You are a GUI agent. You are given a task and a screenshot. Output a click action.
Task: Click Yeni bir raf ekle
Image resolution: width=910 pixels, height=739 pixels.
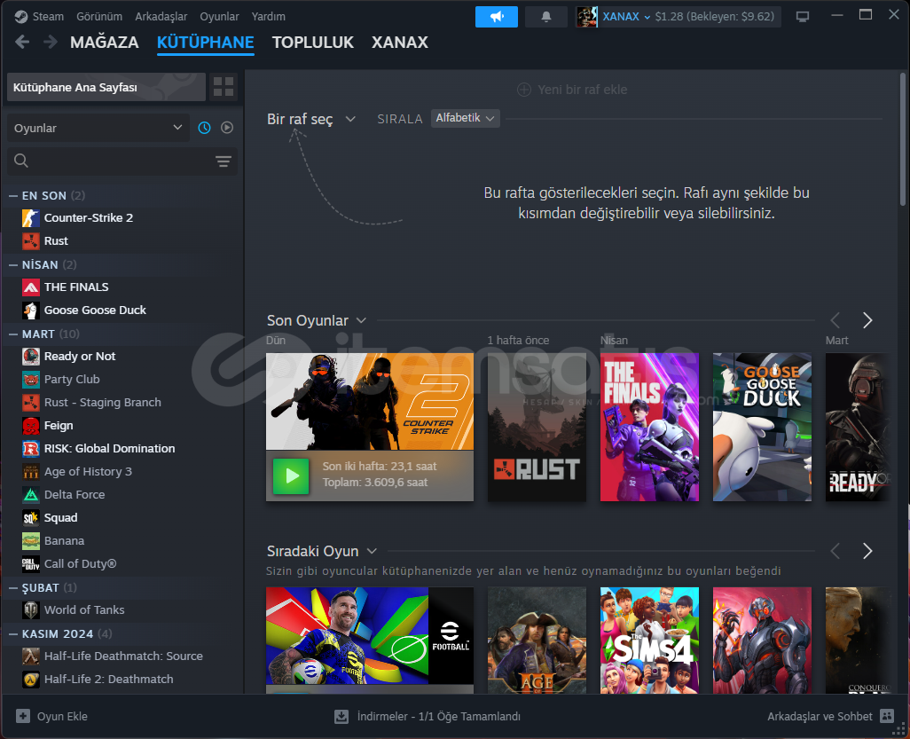(572, 90)
